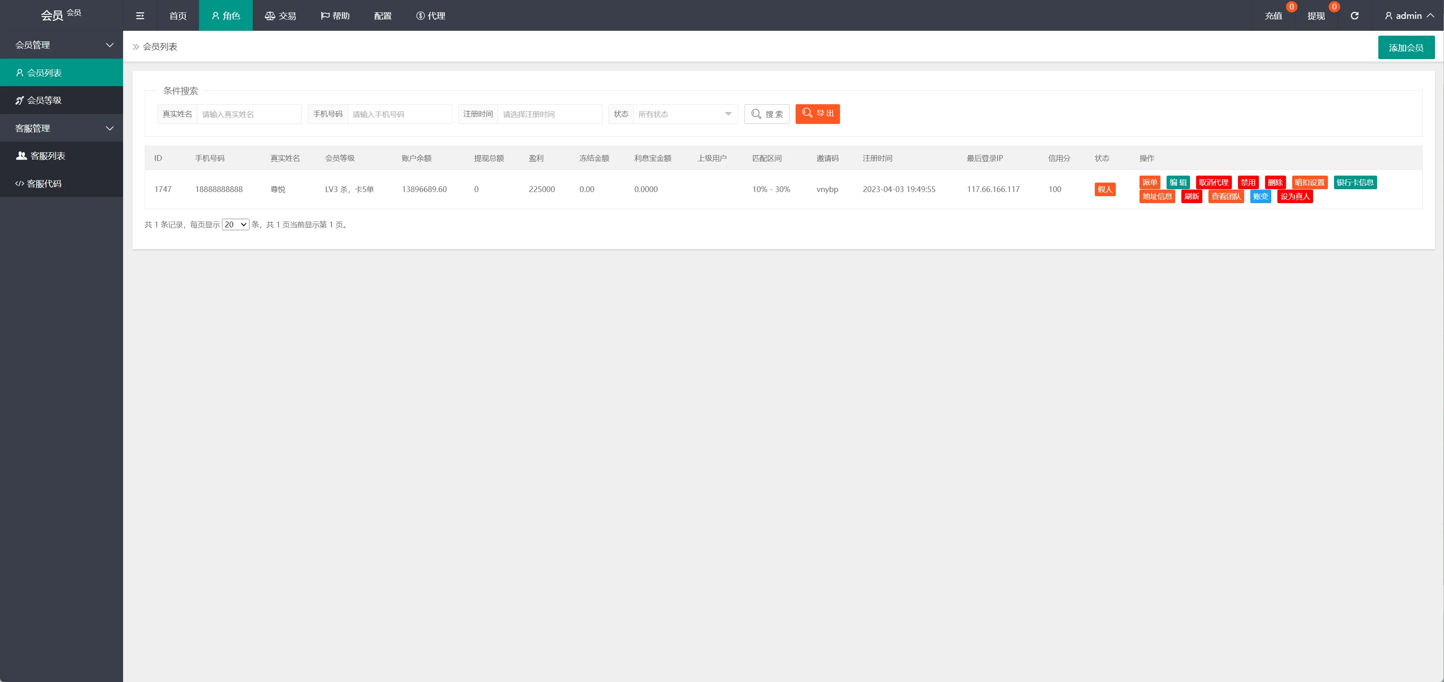
Task: Open the 所有状态 status dropdown
Action: pos(684,114)
